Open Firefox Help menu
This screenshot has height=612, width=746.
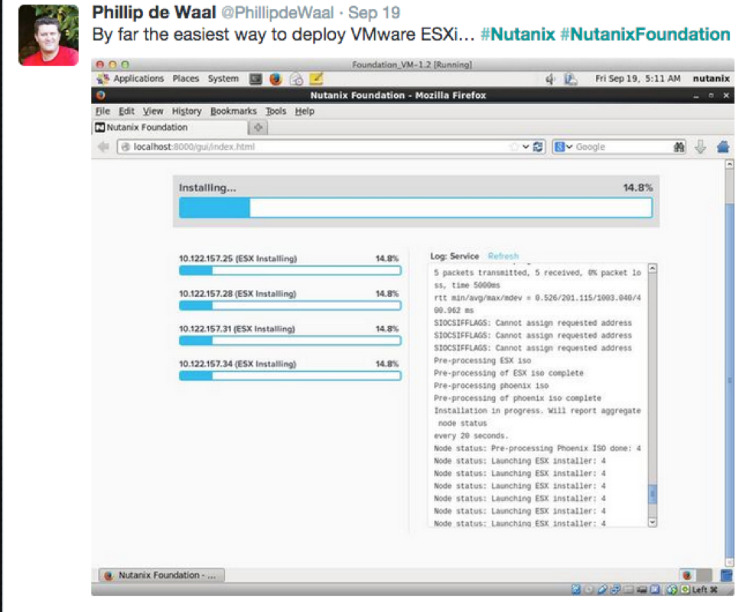click(x=305, y=111)
